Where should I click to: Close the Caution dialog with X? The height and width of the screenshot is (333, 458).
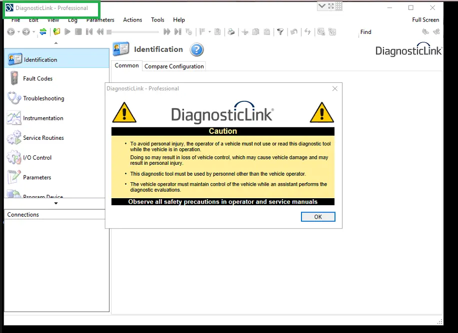(x=334, y=89)
